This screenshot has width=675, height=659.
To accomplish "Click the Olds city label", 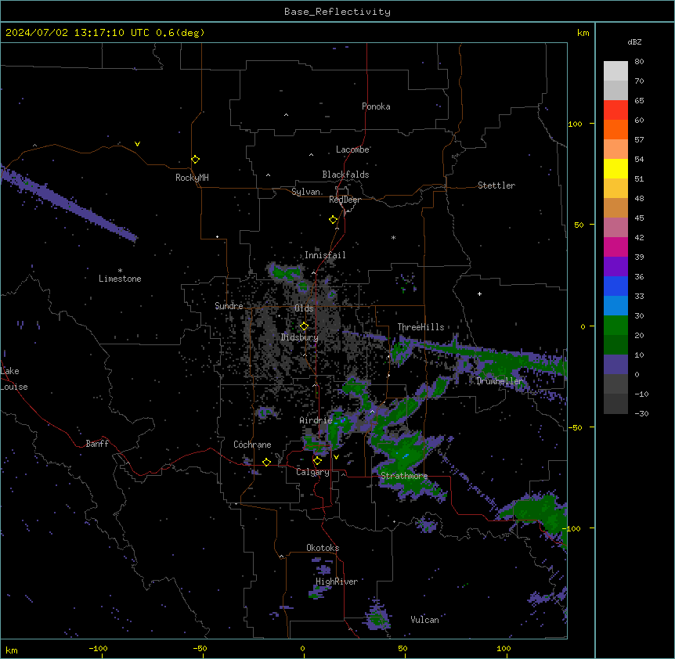I will 304,308.
